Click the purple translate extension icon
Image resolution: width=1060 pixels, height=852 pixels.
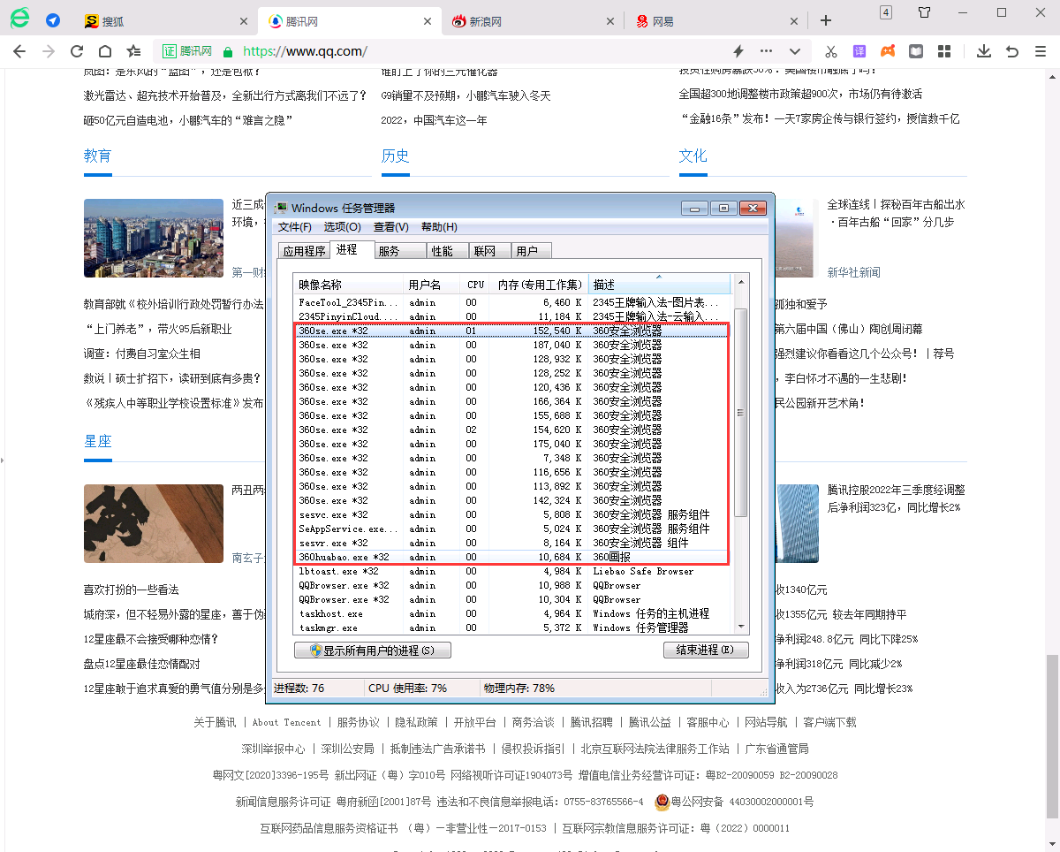tap(859, 51)
